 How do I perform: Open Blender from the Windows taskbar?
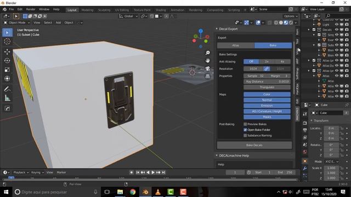145,192
